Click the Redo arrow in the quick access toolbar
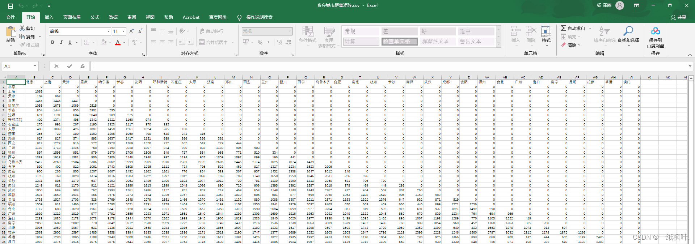The image size is (695, 244). click(x=35, y=6)
